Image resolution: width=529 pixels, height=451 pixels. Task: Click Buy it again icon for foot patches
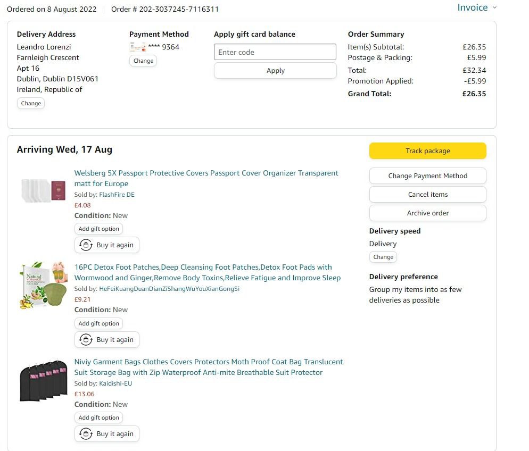tap(86, 339)
